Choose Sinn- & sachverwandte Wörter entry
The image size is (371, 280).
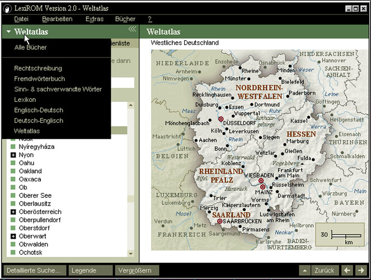(x=58, y=89)
